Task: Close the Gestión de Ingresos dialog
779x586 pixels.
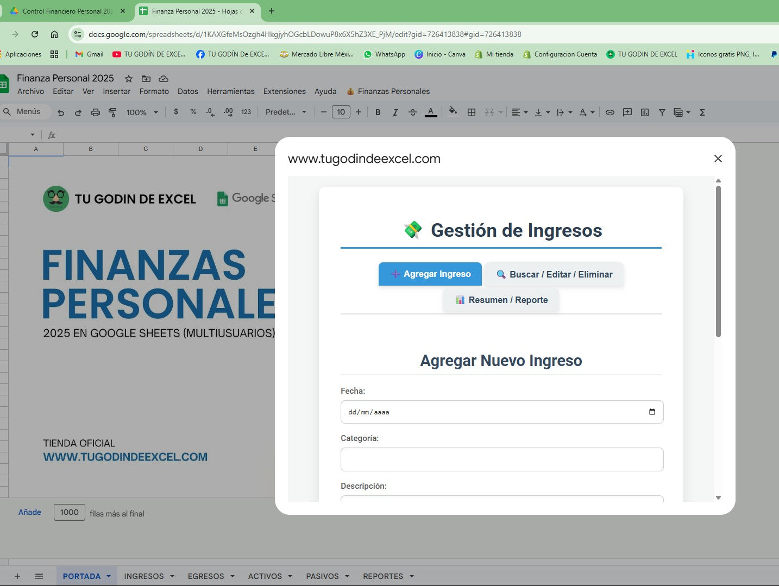Action: [718, 158]
